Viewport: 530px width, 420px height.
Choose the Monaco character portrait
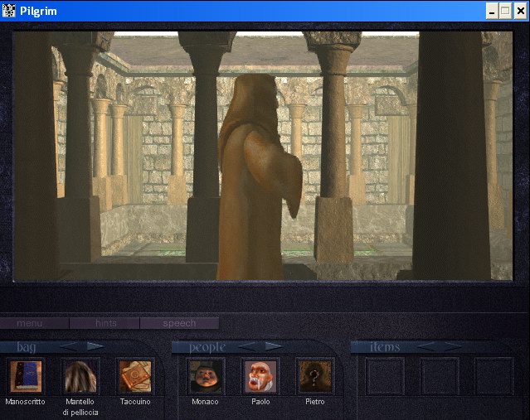206,376
